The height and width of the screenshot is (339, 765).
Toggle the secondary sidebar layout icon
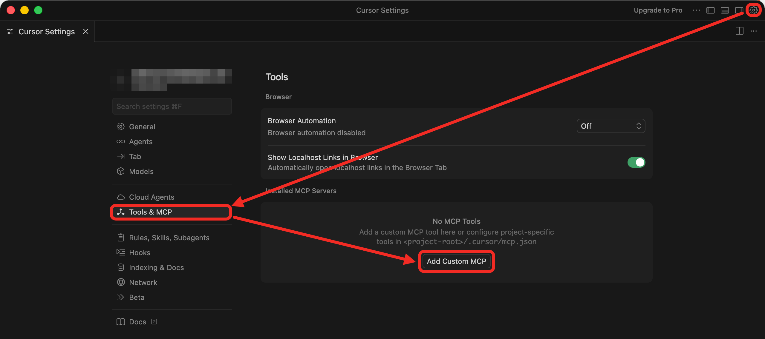click(x=739, y=10)
